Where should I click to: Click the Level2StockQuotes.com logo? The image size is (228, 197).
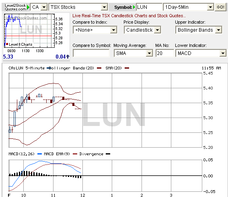tap(15, 7)
